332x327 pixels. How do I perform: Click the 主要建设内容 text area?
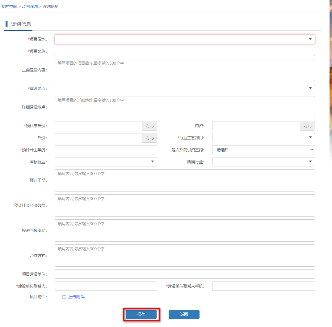tap(185, 70)
